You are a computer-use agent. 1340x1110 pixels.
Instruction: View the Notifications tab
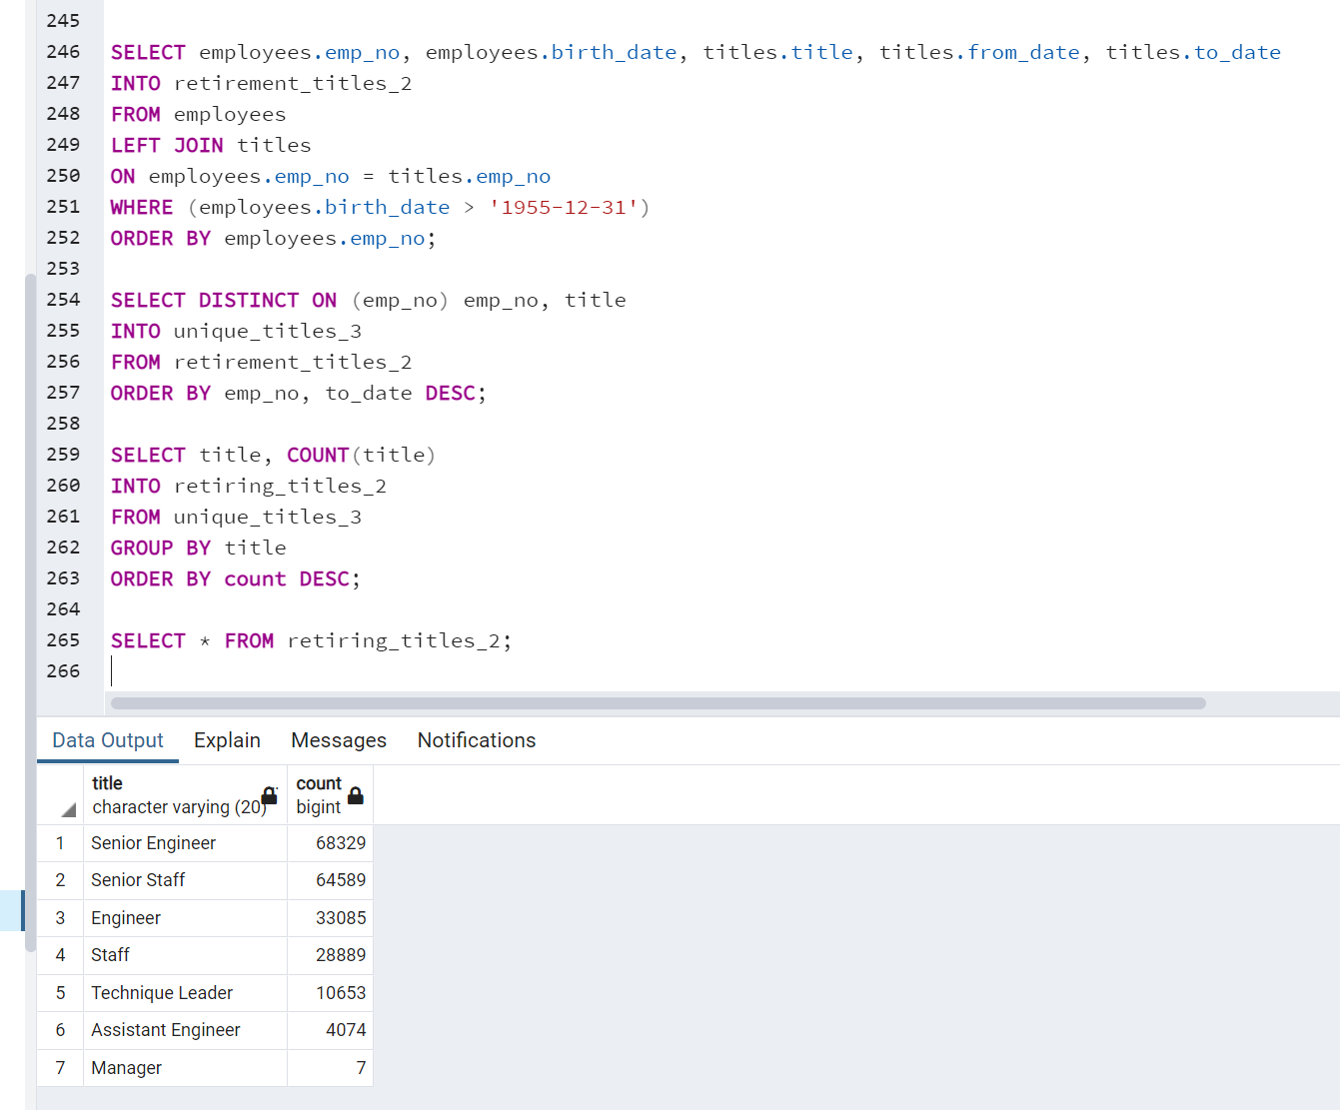click(x=477, y=740)
